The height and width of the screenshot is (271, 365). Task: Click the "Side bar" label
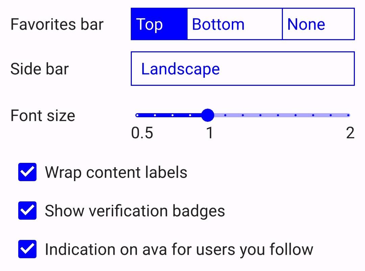tap(40, 69)
